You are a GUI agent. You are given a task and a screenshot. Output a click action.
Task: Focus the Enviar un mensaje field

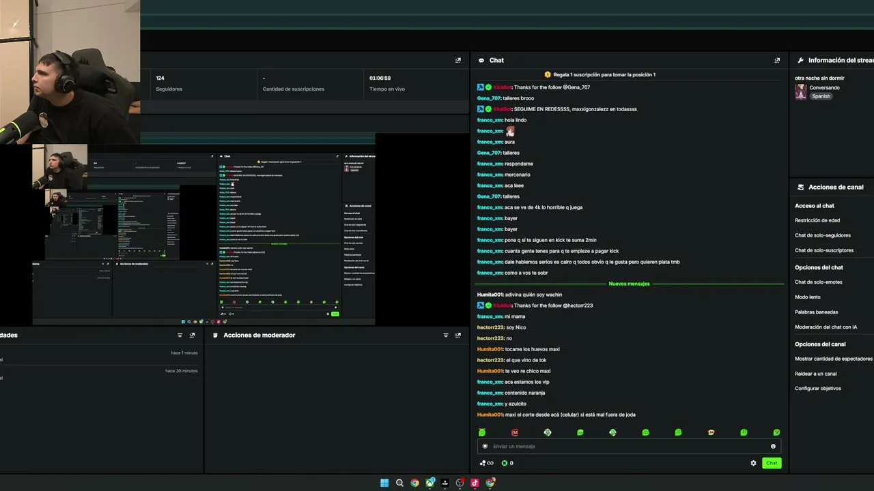point(628,446)
